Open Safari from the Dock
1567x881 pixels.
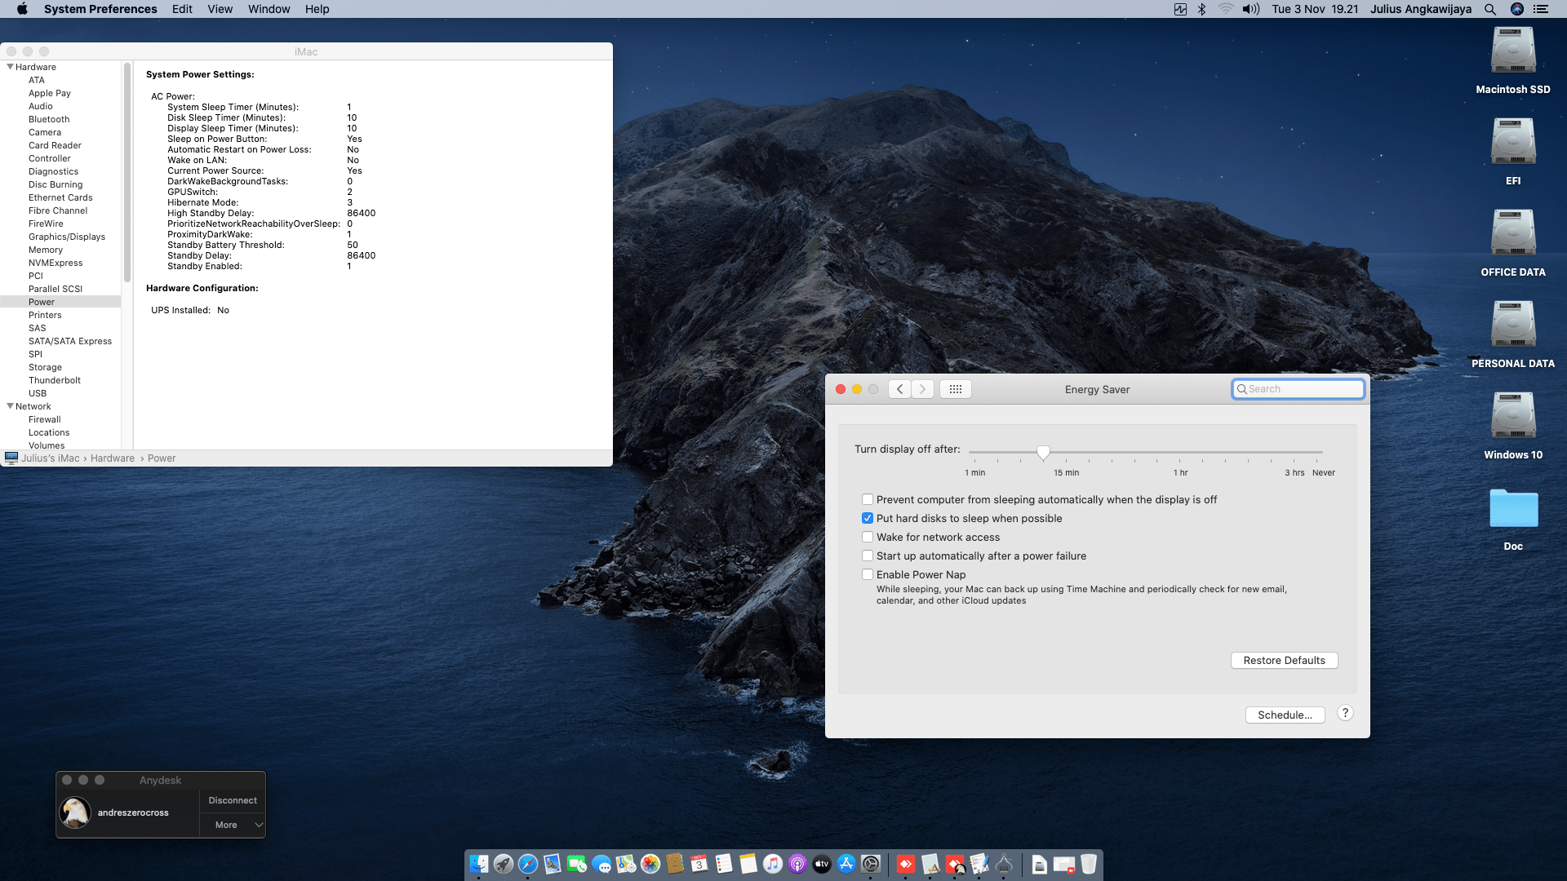tap(528, 864)
